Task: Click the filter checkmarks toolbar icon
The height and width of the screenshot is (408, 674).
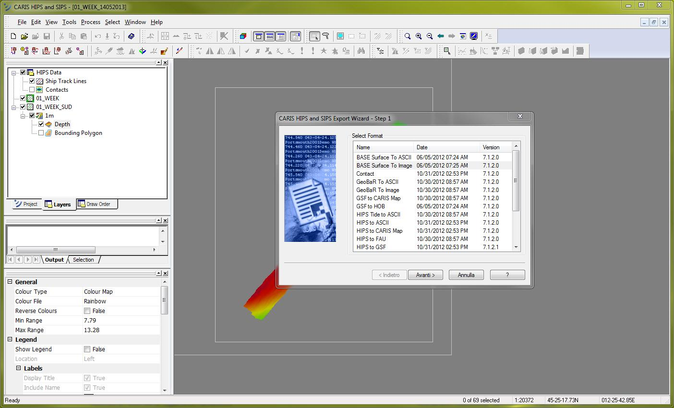Action: coord(380,51)
